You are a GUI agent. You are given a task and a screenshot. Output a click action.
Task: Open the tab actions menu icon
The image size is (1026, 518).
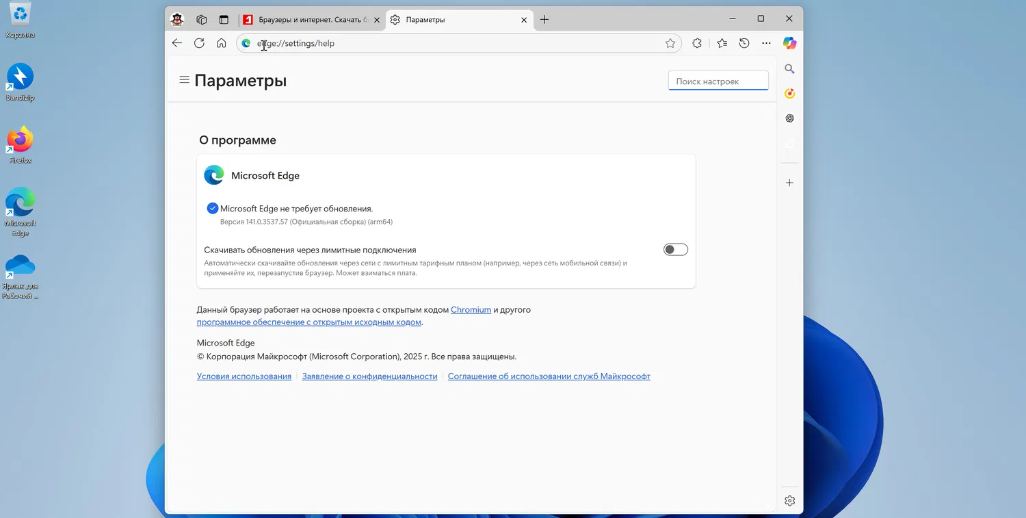pos(224,20)
